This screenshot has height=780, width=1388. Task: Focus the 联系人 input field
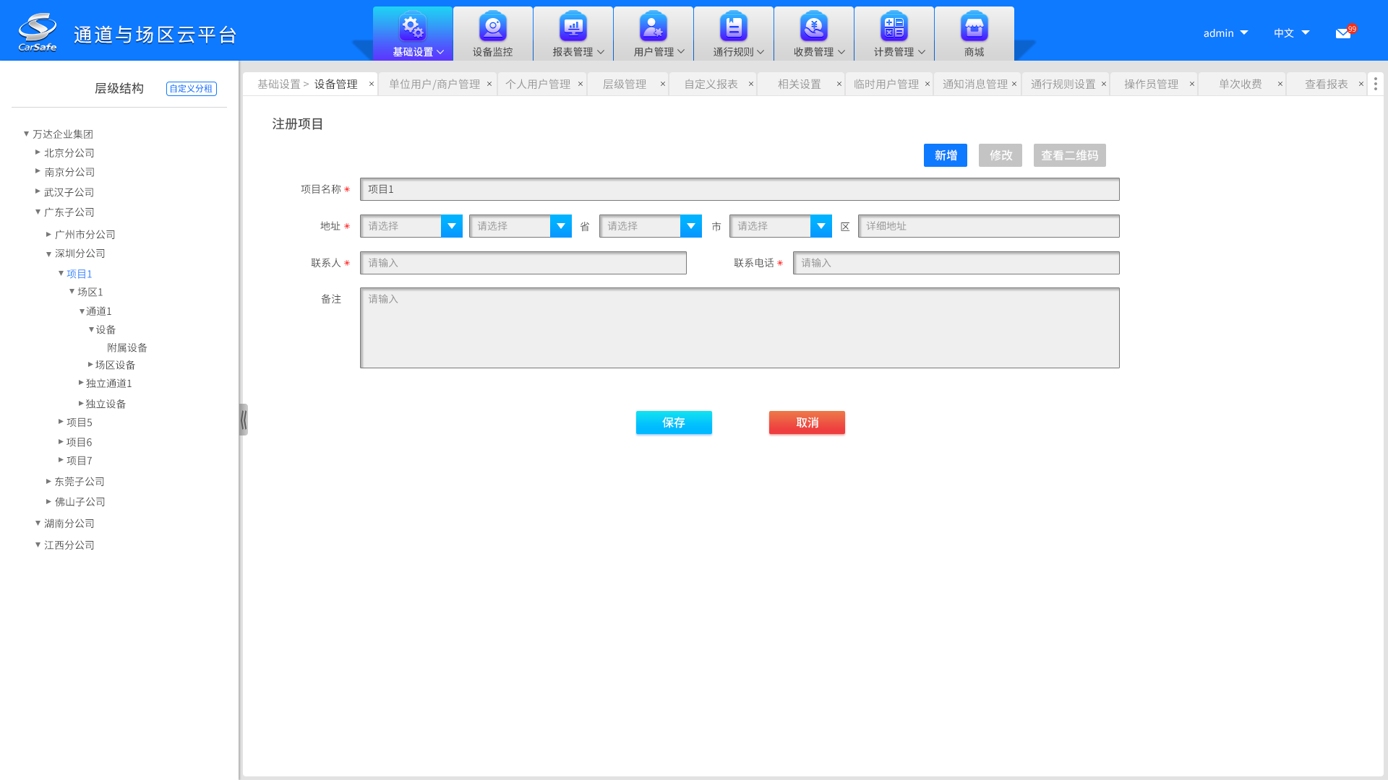(523, 263)
